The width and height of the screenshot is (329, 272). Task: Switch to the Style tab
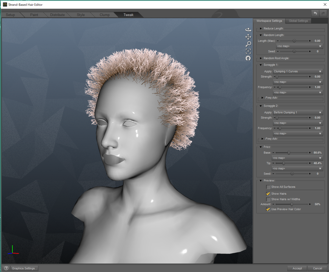81,15
